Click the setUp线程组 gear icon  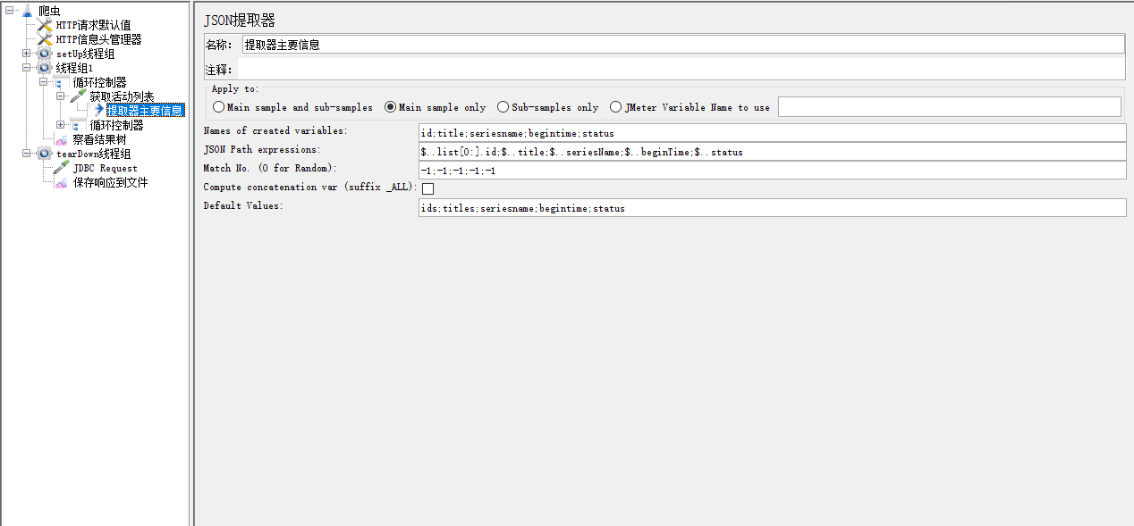coord(45,54)
